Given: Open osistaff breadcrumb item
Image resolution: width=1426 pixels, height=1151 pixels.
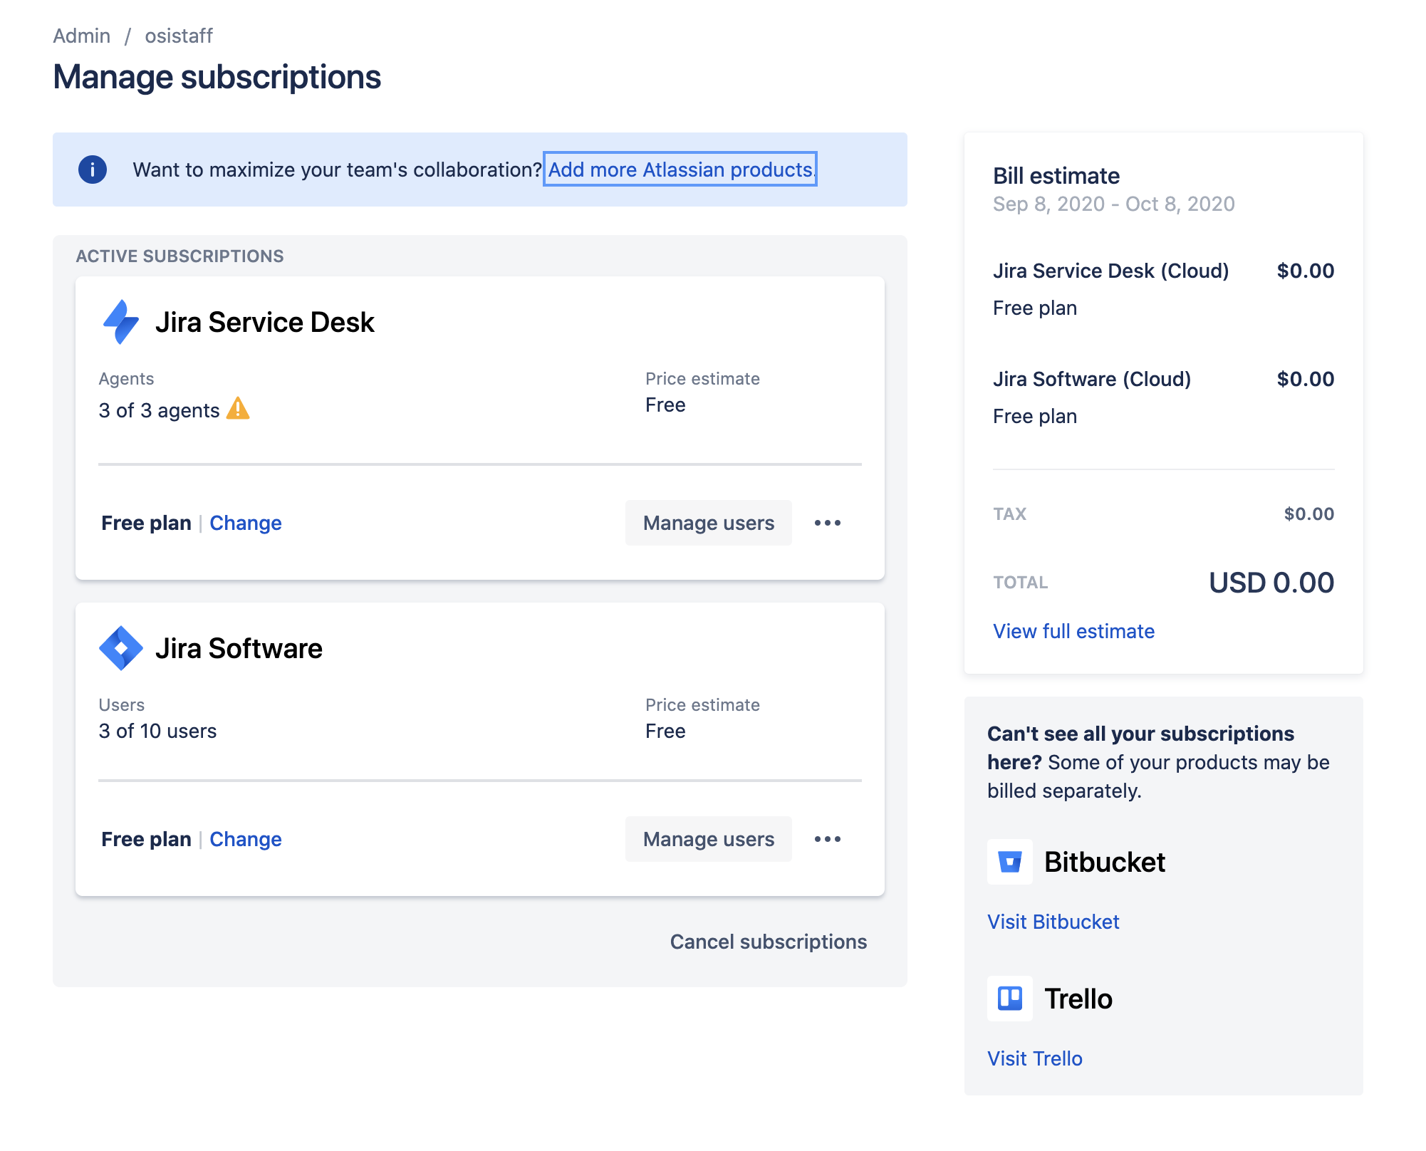Looking at the screenshot, I should [179, 36].
